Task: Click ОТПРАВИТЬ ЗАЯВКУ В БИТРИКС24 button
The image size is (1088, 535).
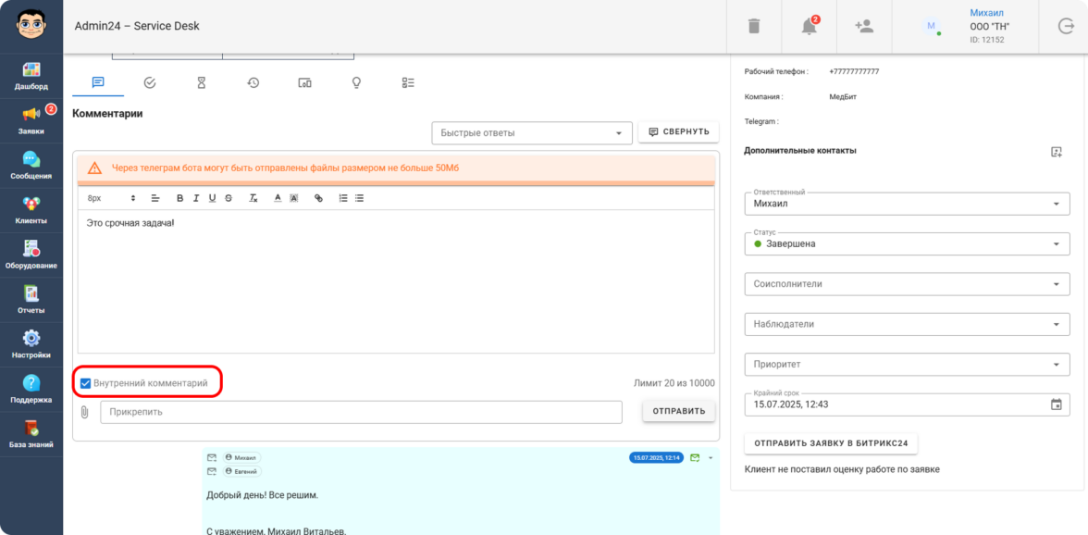Action: pos(831,442)
